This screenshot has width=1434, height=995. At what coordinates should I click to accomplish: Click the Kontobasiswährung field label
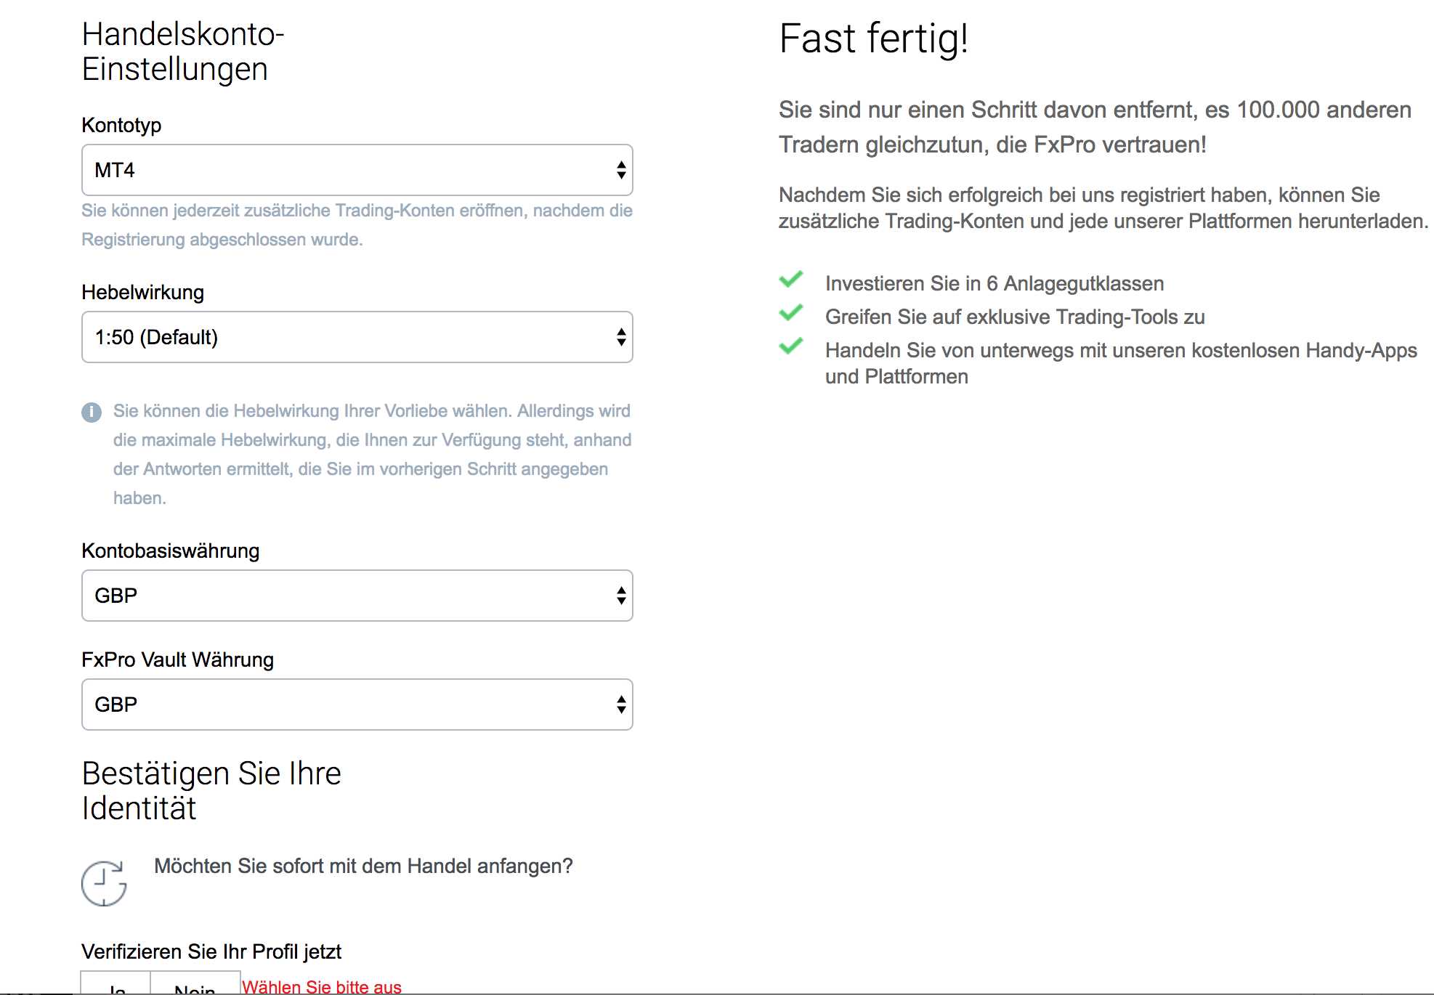[x=170, y=551]
